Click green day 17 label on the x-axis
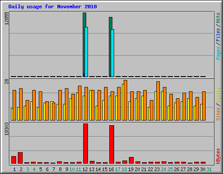 (118, 169)
